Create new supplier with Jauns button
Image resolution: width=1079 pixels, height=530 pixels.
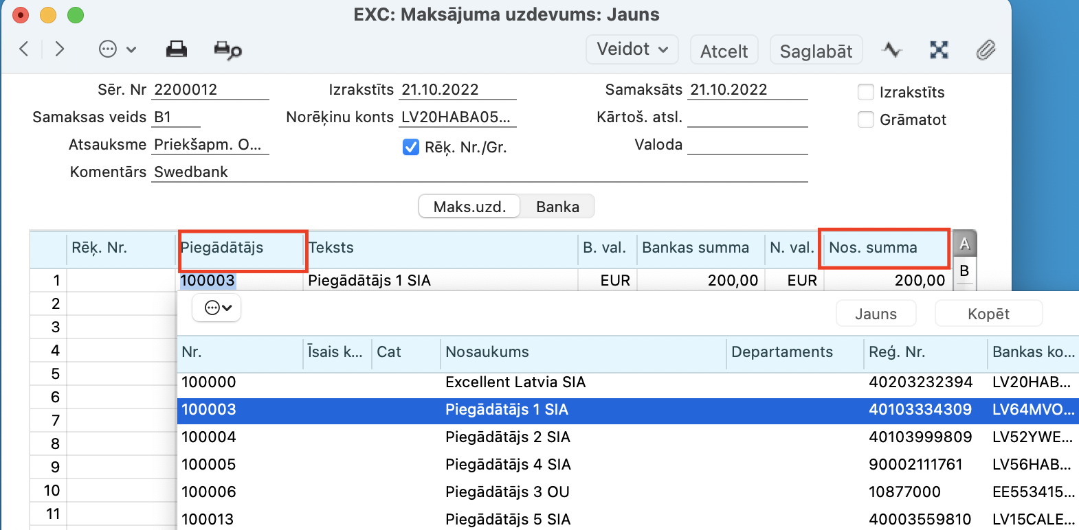point(876,314)
